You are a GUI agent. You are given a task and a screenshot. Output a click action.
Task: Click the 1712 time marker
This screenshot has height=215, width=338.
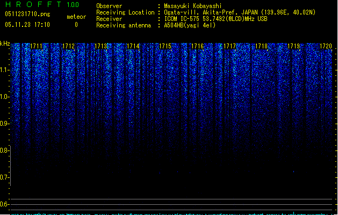pyautogui.click(x=68, y=46)
